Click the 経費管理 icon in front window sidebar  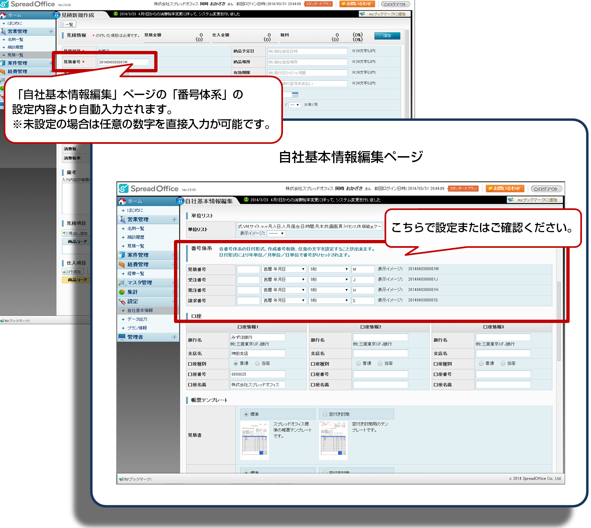(x=122, y=264)
